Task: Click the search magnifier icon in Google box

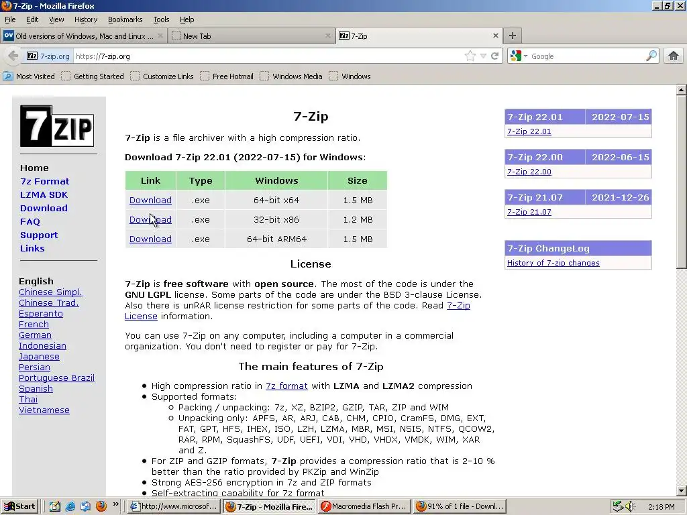Action: (651, 56)
